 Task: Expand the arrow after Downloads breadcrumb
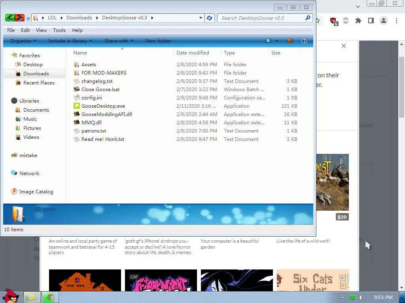click(97, 18)
